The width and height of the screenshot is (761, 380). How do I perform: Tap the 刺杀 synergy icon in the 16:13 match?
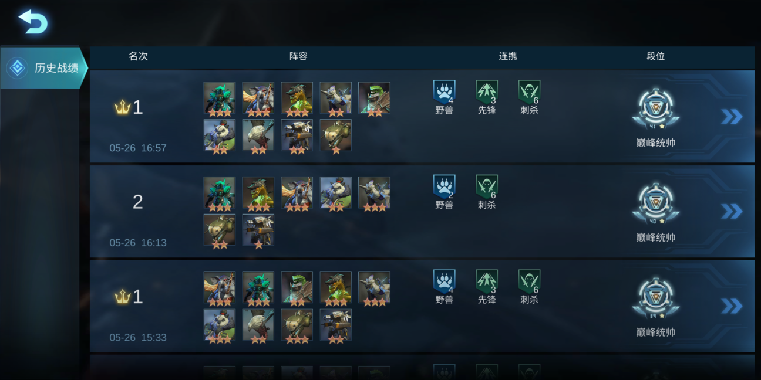[x=487, y=188]
